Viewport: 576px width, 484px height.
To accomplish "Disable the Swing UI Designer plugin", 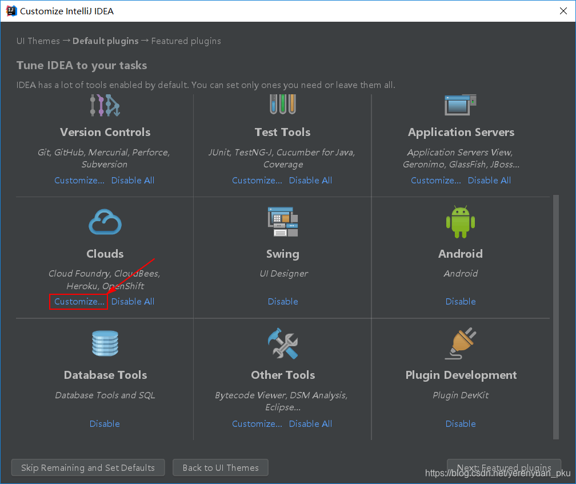I will pos(283,302).
